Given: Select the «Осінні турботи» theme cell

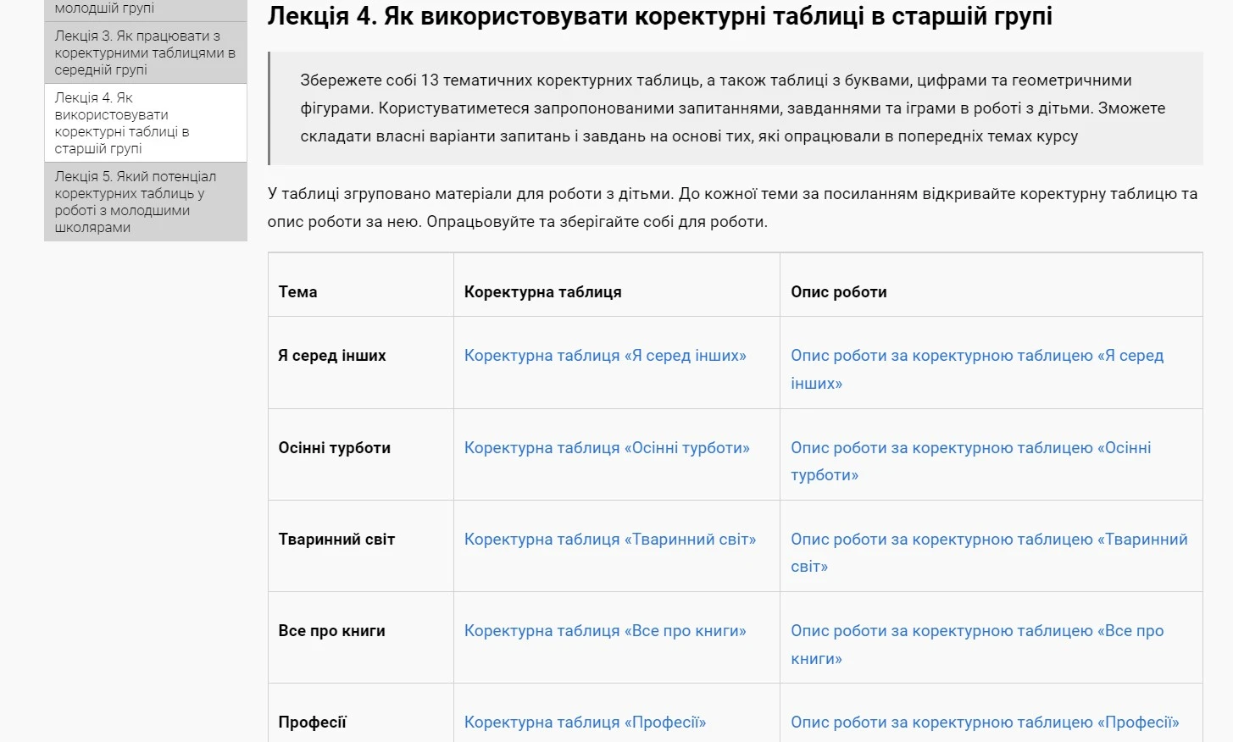Looking at the screenshot, I should click(x=335, y=447).
